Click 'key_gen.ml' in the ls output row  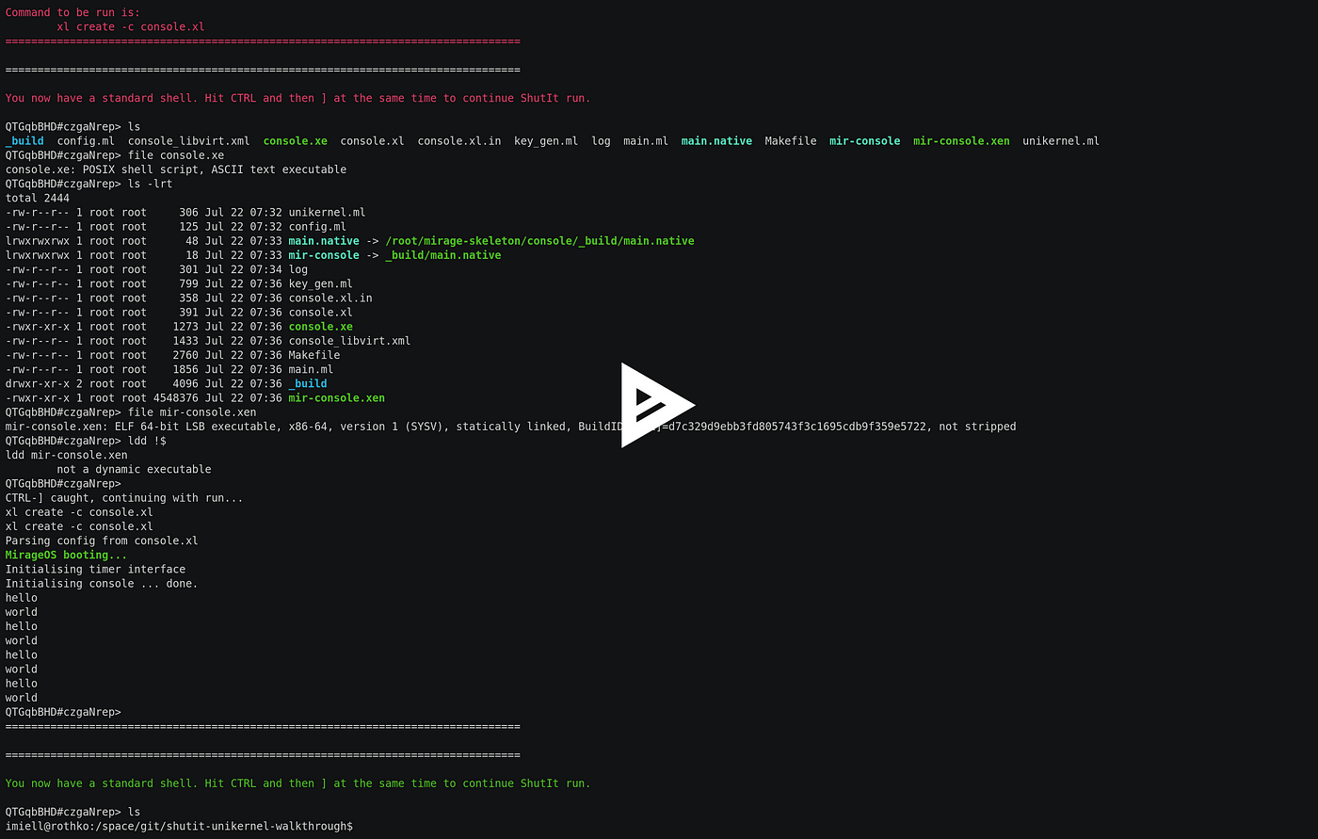coord(546,141)
